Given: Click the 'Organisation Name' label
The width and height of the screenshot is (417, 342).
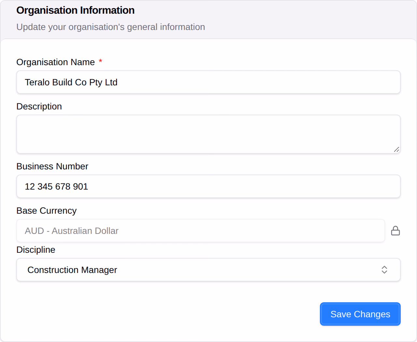Looking at the screenshot, I should pyautogui.click(x=56, y=62).
